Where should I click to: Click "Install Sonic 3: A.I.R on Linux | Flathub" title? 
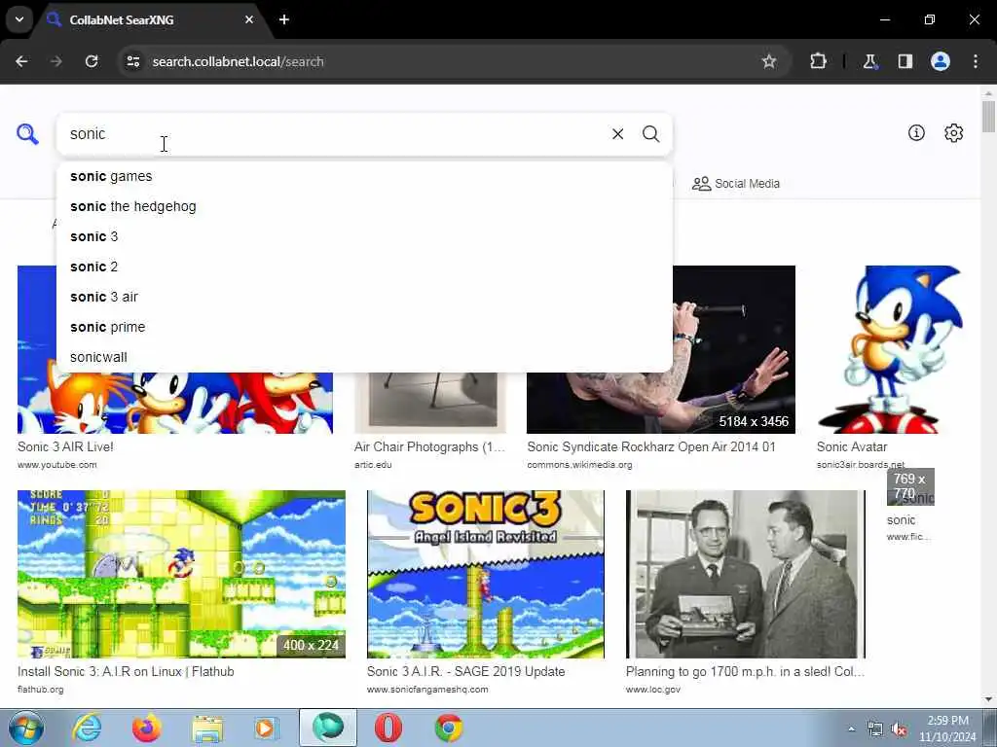point(126,671)
